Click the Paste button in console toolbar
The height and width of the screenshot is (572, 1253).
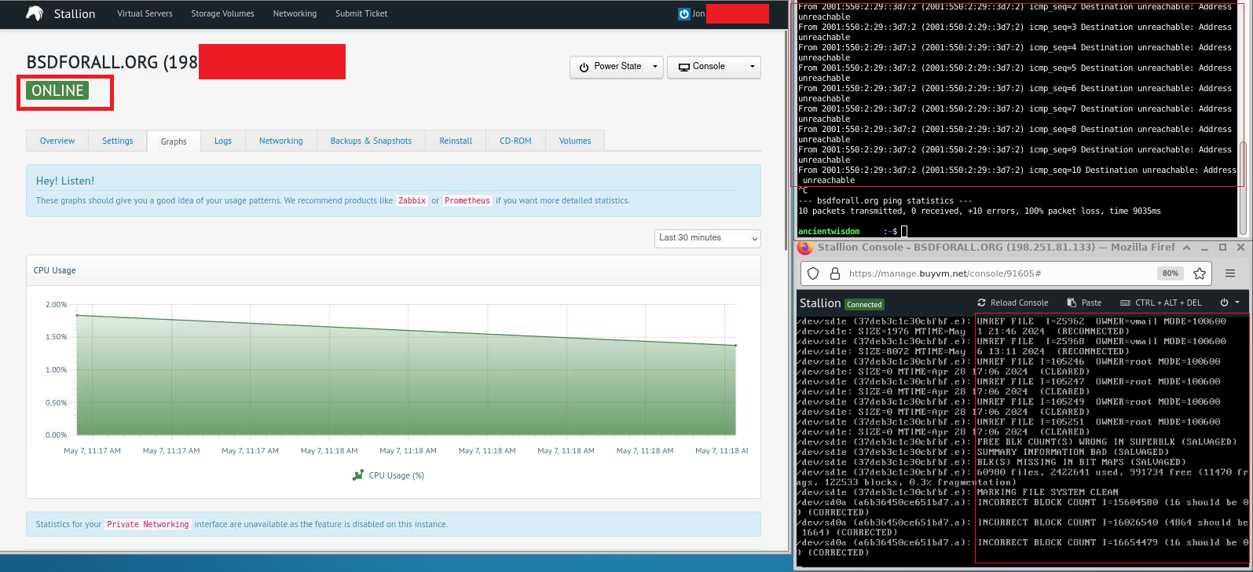pos(1084,302)
